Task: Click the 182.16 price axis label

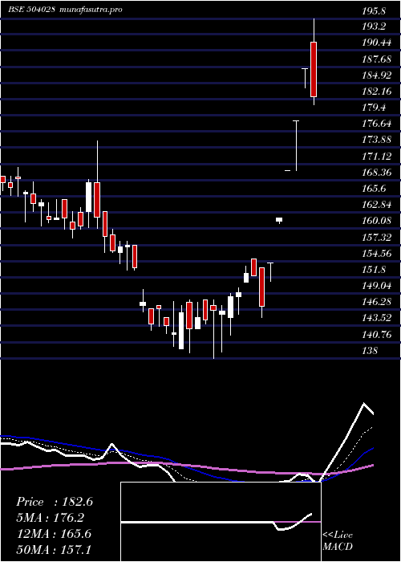Action: pos(377,92)
